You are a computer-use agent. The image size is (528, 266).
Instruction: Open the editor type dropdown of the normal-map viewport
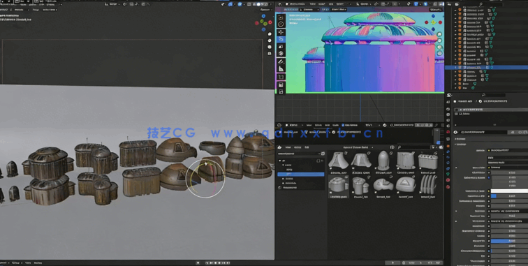280,4
